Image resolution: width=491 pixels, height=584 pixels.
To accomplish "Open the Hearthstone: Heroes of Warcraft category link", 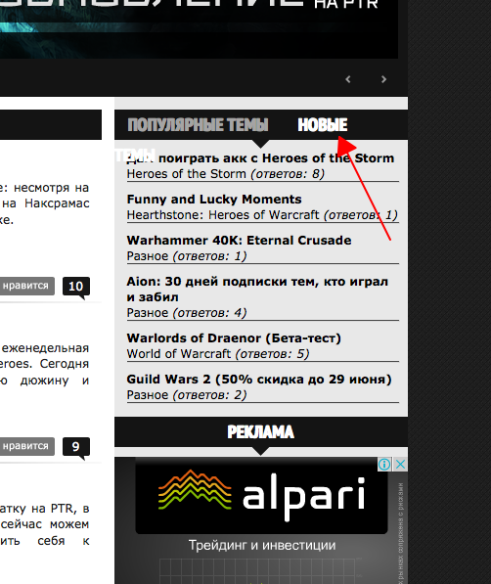I will [x=223, y=215].
